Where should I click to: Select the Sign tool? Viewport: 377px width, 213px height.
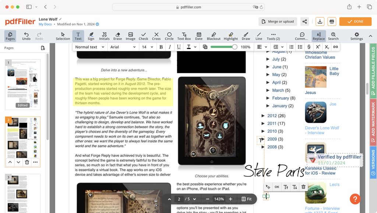tap(91, 36)
